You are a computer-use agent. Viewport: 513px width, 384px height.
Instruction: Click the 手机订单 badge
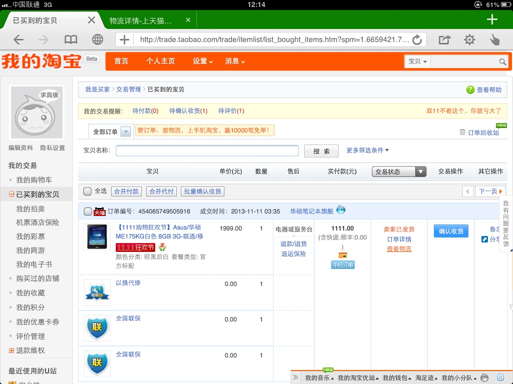343,264
